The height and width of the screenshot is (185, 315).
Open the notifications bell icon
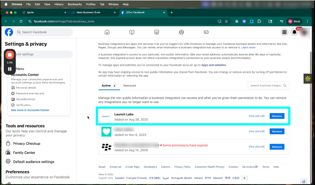coord(294,32)
